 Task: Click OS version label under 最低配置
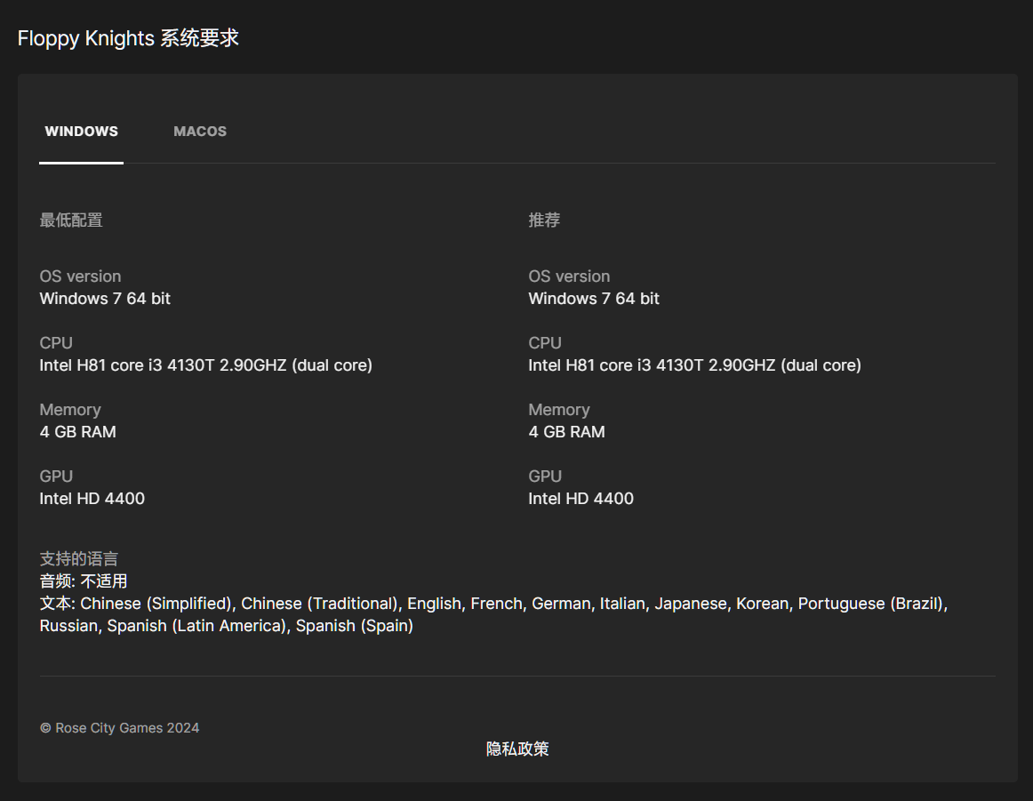click(80, 276)
